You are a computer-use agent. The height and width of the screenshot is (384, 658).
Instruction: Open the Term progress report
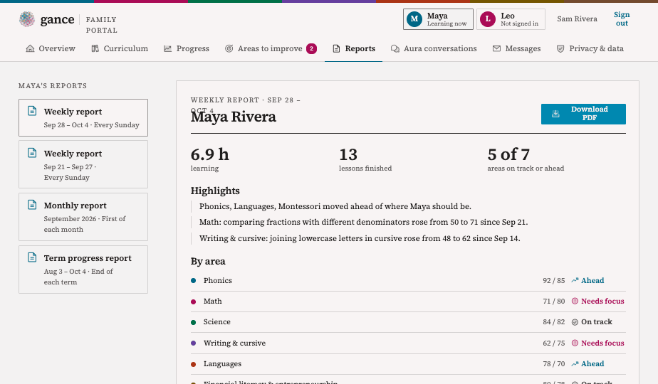(x=83, y=270)
